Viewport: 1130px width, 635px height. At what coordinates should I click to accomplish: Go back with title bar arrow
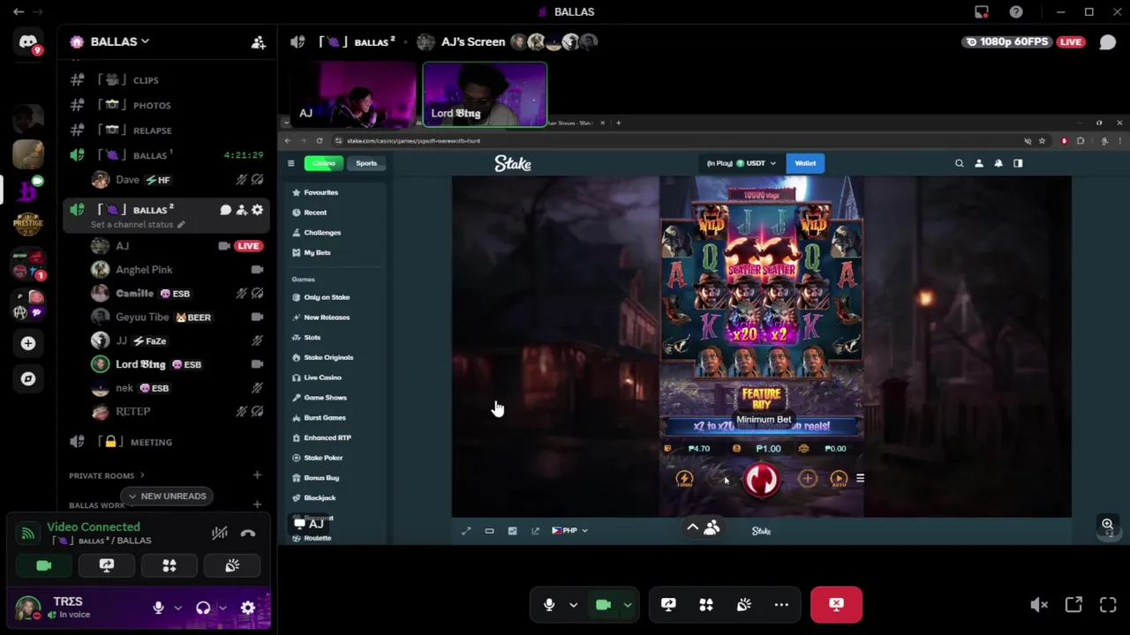[x=18, y=12]
